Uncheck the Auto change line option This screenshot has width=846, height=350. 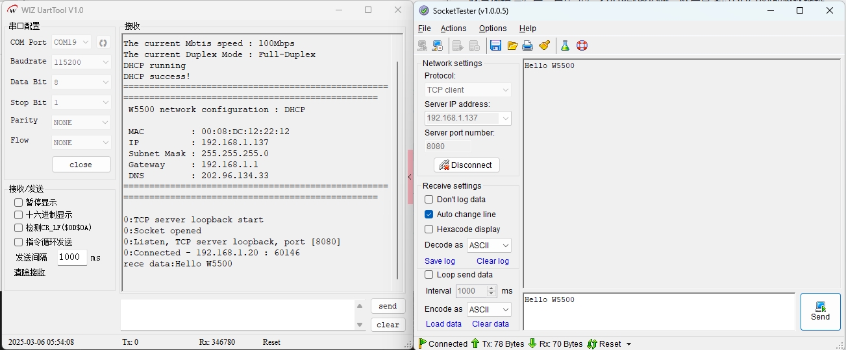(429, 215)
